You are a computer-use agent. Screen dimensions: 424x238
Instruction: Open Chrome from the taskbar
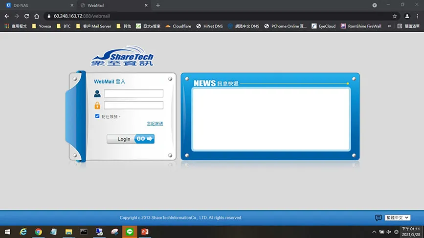[39, 232]
